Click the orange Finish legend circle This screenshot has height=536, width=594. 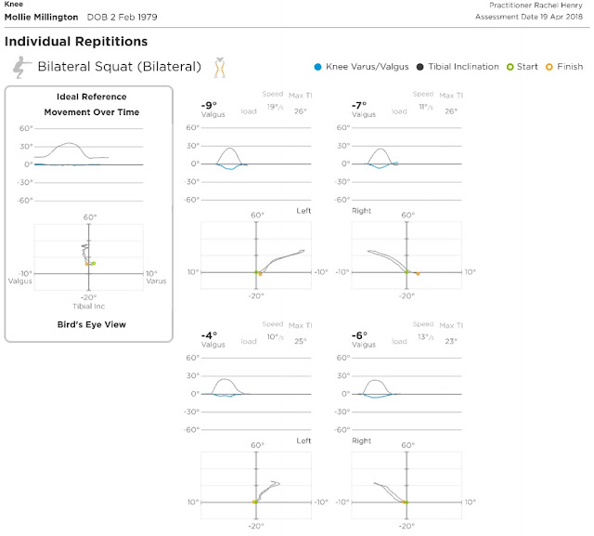[549, 67]
